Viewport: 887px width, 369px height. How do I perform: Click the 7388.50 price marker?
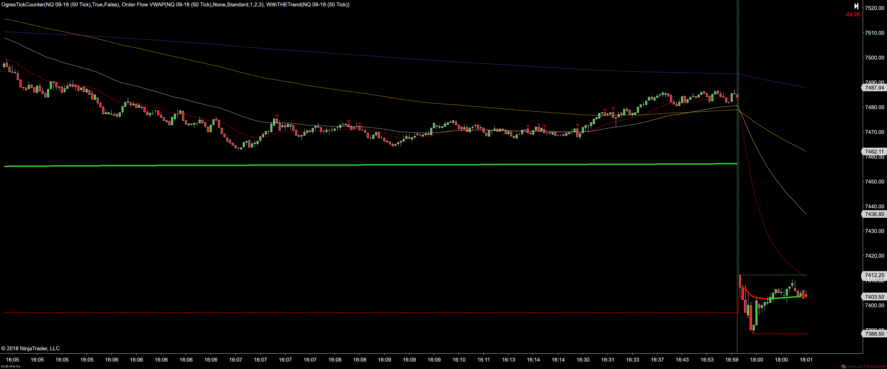(874, 333)
